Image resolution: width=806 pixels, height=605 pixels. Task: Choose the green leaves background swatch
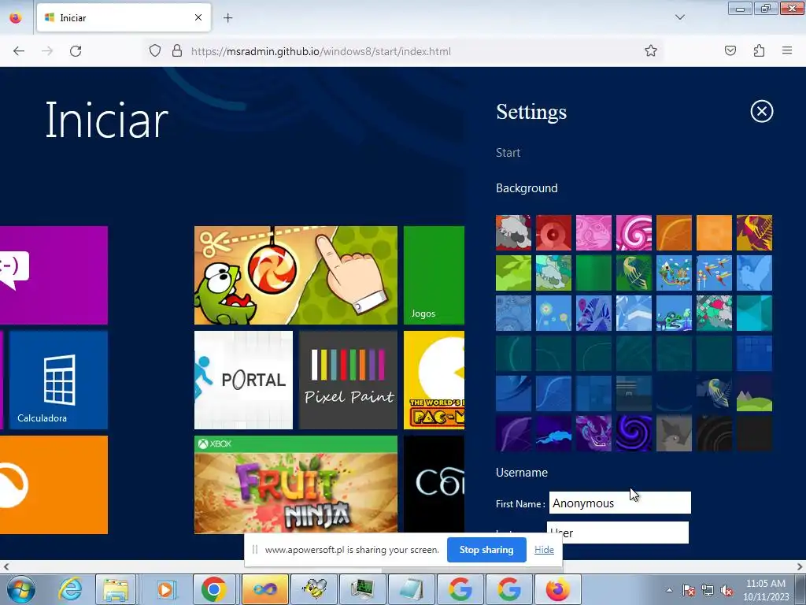point(513,273)
